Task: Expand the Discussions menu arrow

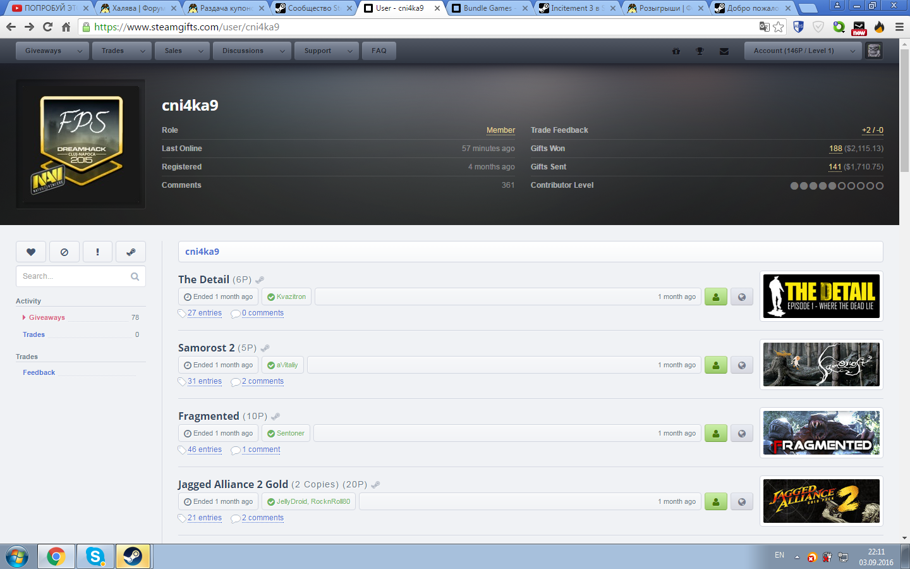Action: 283,51
